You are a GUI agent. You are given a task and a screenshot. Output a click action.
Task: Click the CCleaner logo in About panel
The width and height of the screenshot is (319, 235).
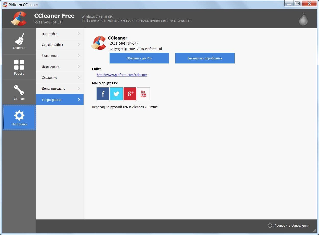(x=99, y=43)
